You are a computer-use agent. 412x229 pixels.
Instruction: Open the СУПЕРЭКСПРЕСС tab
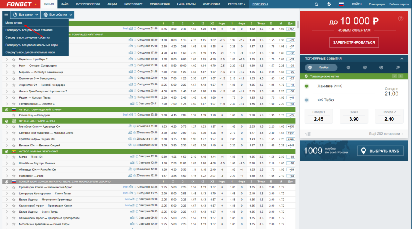coord(88,4)
